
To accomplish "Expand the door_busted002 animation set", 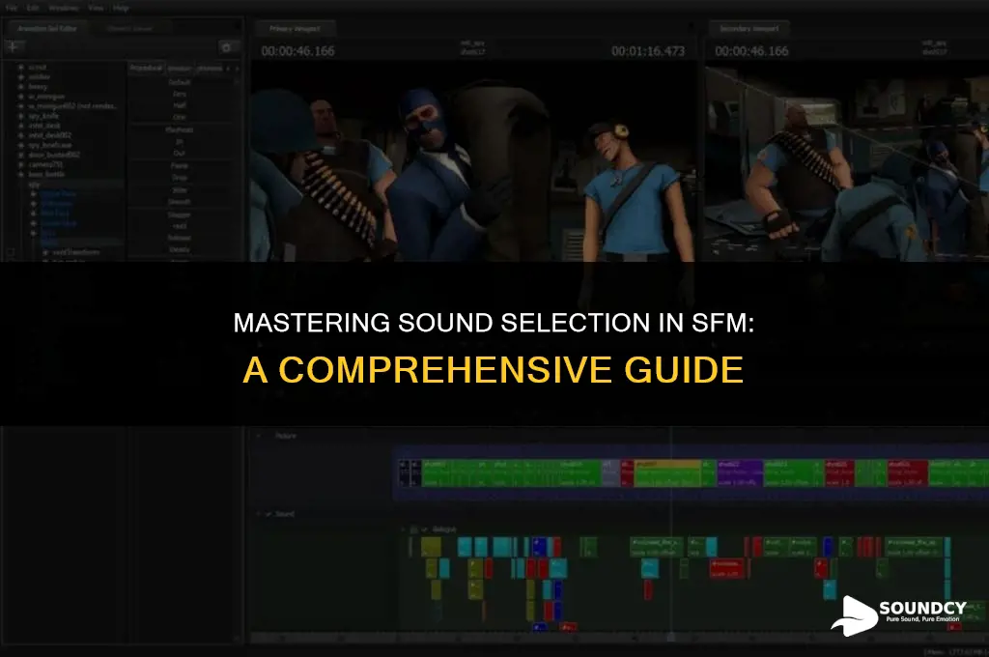I will tap(20, 155).
